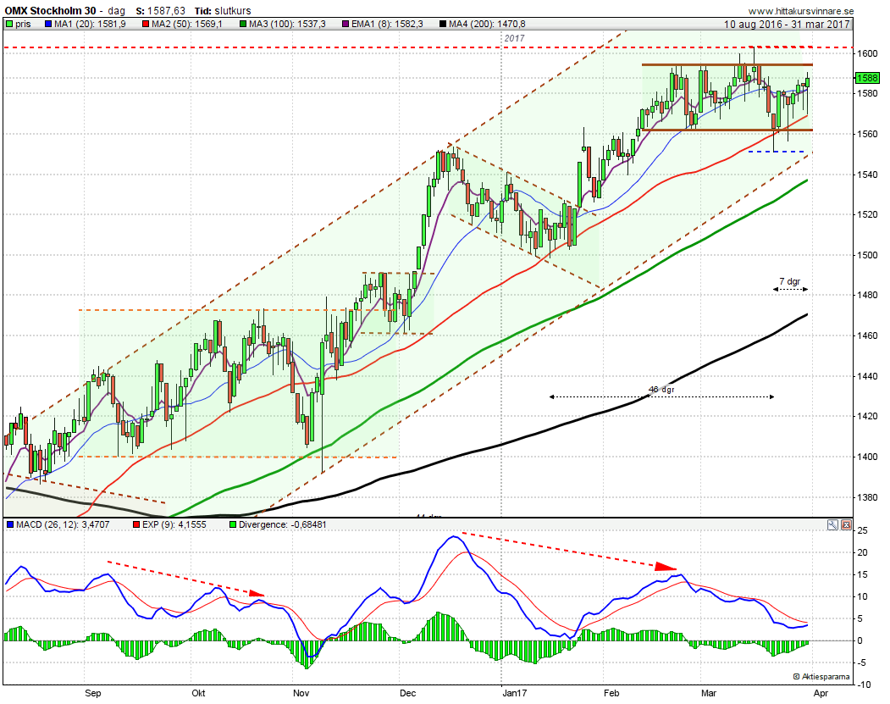Click the 'EMA1 (8): 1582,3' legend label

pyautogui.click(x=387, y=24)
